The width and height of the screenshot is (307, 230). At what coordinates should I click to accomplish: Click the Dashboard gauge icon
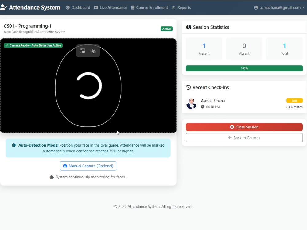(68, 7)
